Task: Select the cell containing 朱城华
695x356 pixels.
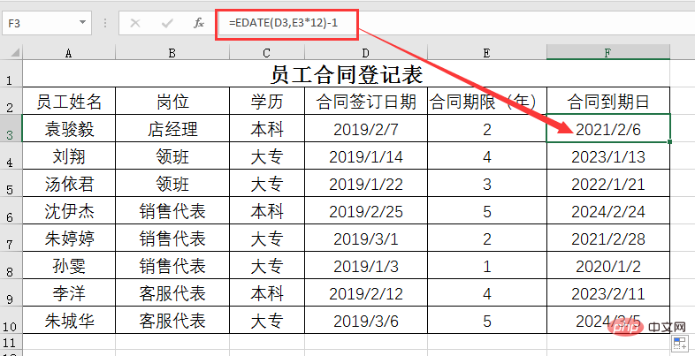Action: coord(69,320)
